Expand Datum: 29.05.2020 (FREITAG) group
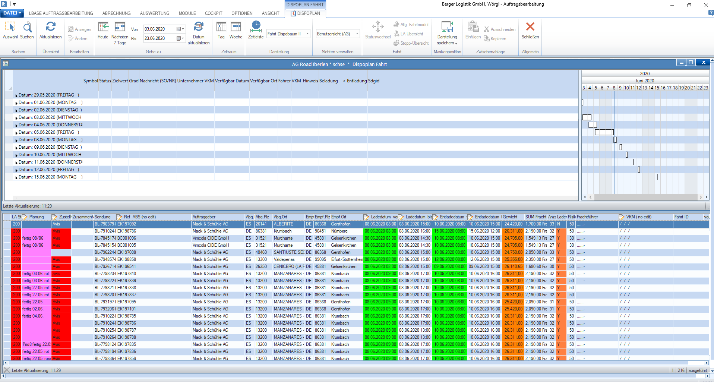714x382 pixels. click(x=16, y=95)
